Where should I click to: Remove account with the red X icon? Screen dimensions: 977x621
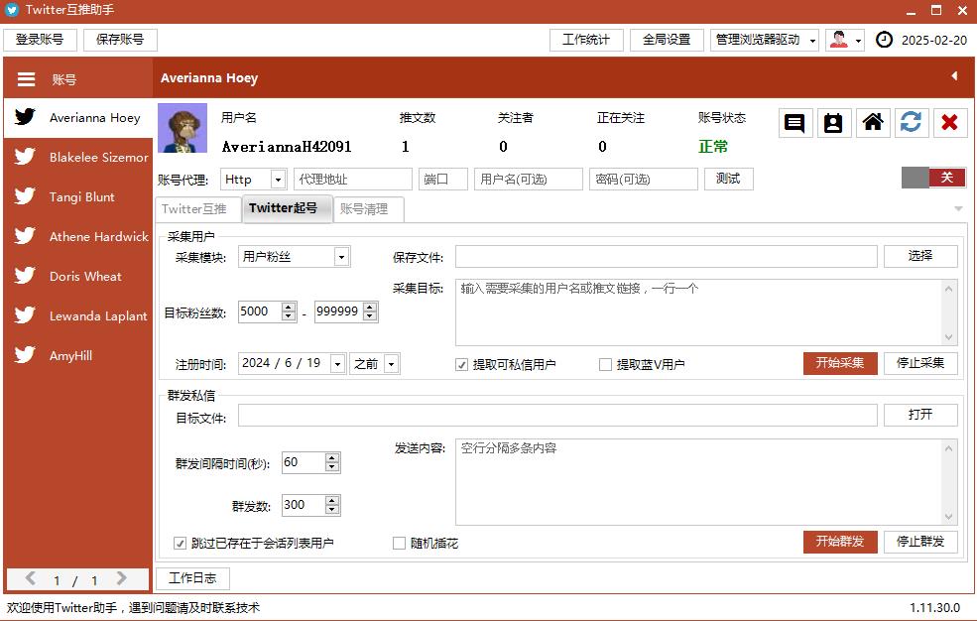click(x=949, y=123)
